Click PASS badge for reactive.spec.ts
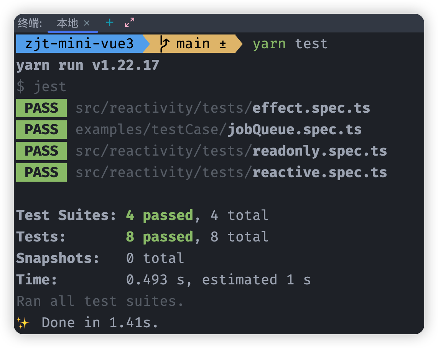The height and width of the screenshot is (348, 438). click(41, 172)
